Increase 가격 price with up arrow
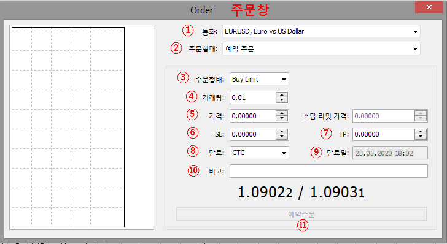The height and width of the screenshot is (244, 447). 282,113
